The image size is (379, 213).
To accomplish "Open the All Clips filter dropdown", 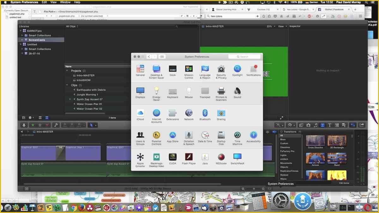I will coord(72,26).
